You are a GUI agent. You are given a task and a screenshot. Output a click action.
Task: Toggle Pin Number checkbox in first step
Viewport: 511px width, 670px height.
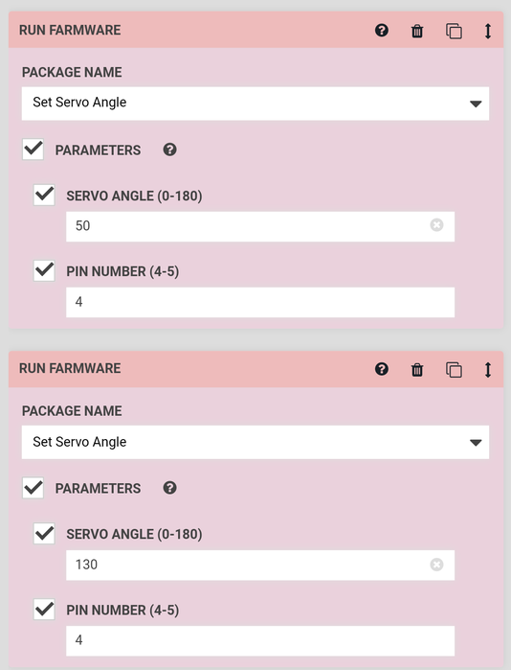click(x=44, y=271)
